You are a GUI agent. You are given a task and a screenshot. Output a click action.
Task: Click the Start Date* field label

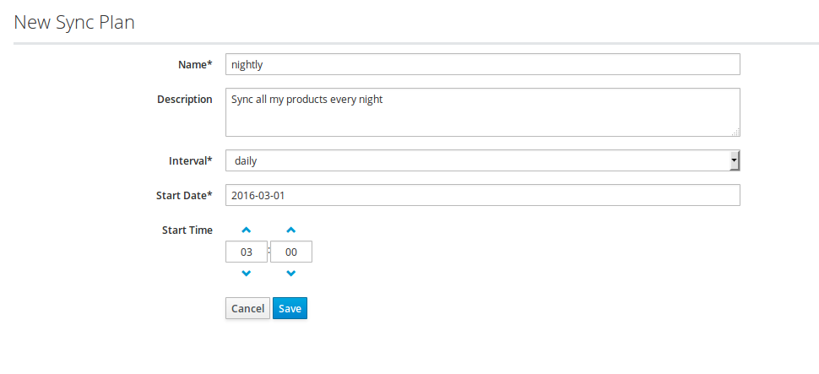pyautogui.click(x=184, y=195)
